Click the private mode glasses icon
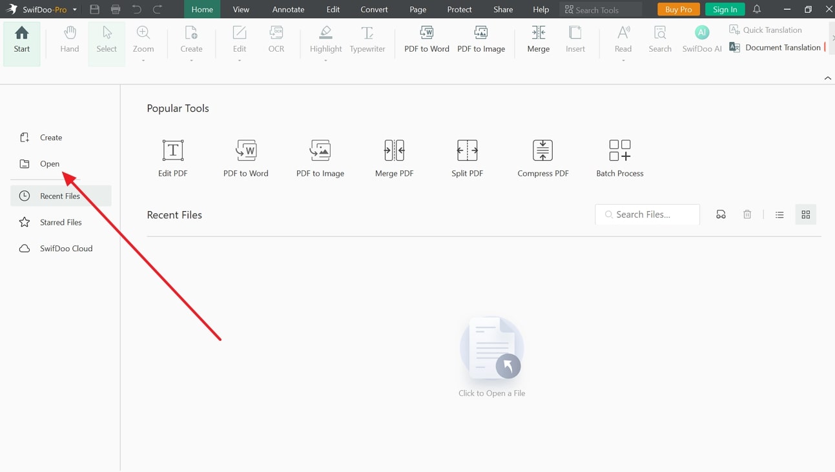 [x=721, y=214]
